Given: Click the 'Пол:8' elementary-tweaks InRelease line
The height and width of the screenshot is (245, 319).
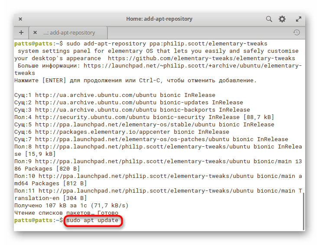Looking at the screenshot, I should pos(158,150).
